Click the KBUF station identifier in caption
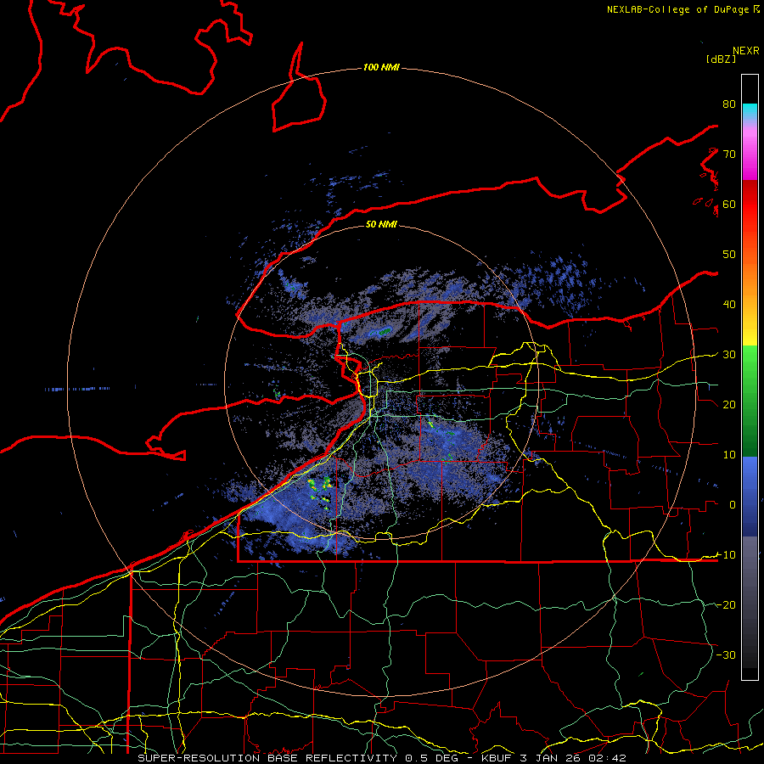Image resolution: width=764 pixels, height=764 pixels. click(498, 758)
